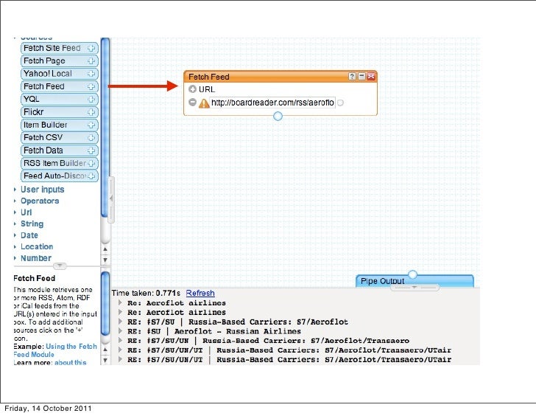536x416 pixels.
Task: Remove the boardreader URL with minus icon
Action: 192,102
